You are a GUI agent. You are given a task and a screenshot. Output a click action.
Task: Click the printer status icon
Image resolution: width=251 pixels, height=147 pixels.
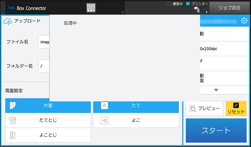tap(197, 9)
